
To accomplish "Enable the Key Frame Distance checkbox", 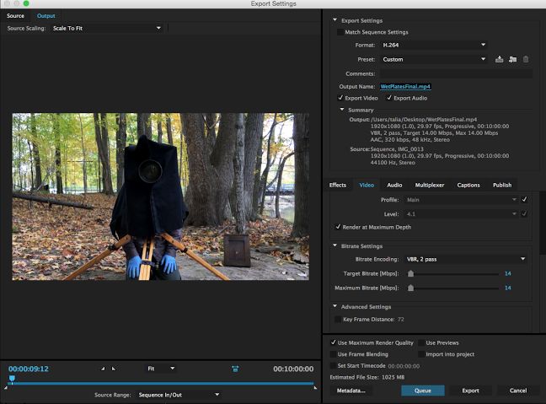I will pos(338,320).
